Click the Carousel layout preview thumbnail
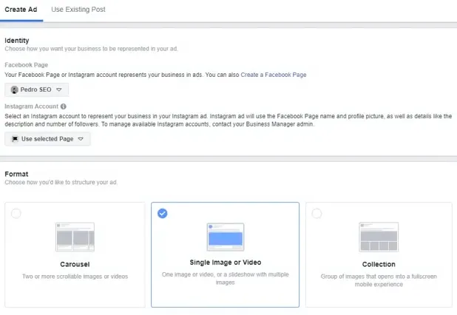This screenshot has width=457, height=315. point(75,237)
